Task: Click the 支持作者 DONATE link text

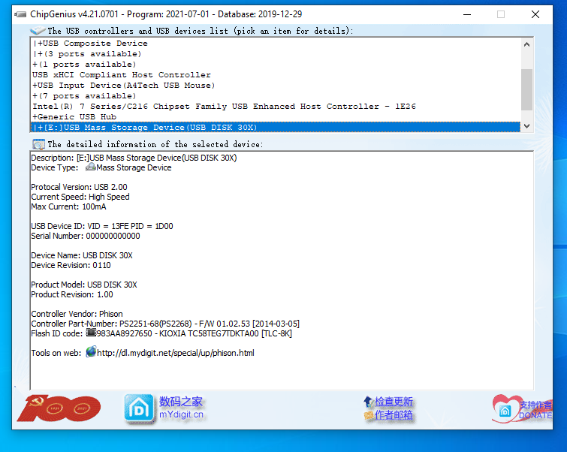Action: (x=535, y=410)
